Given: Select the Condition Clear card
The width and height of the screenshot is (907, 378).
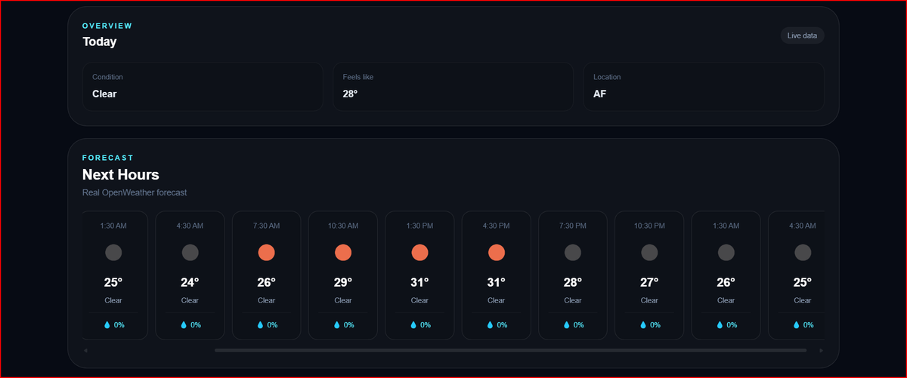Looking at the screenshot, I should click(x=203, y=87).
